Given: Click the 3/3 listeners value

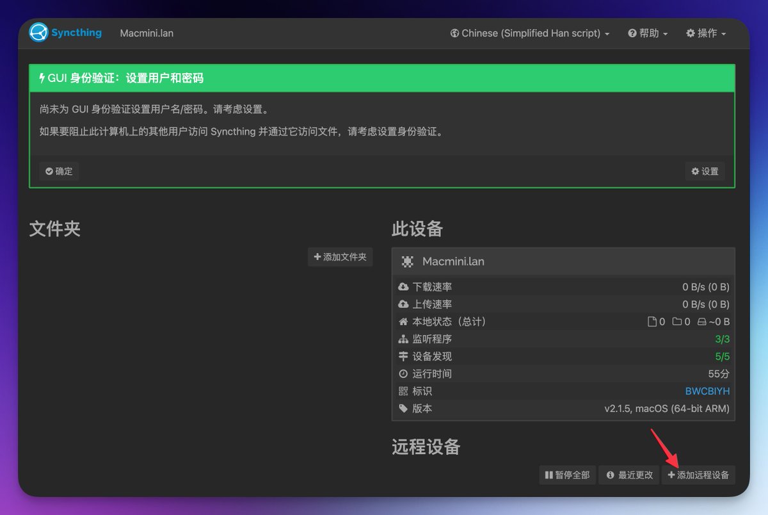Looking at the screenshot, I should point(723,339).
